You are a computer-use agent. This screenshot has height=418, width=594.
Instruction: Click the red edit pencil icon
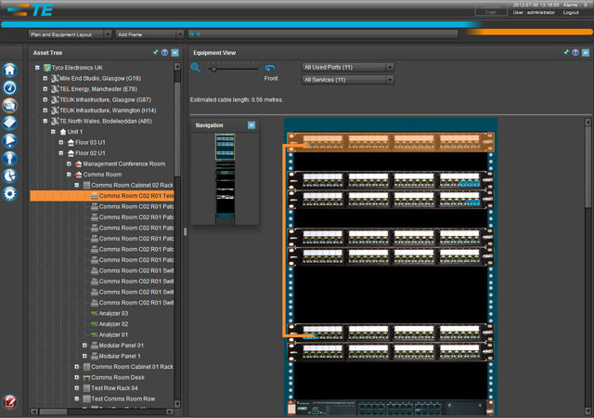click(10, 402)
